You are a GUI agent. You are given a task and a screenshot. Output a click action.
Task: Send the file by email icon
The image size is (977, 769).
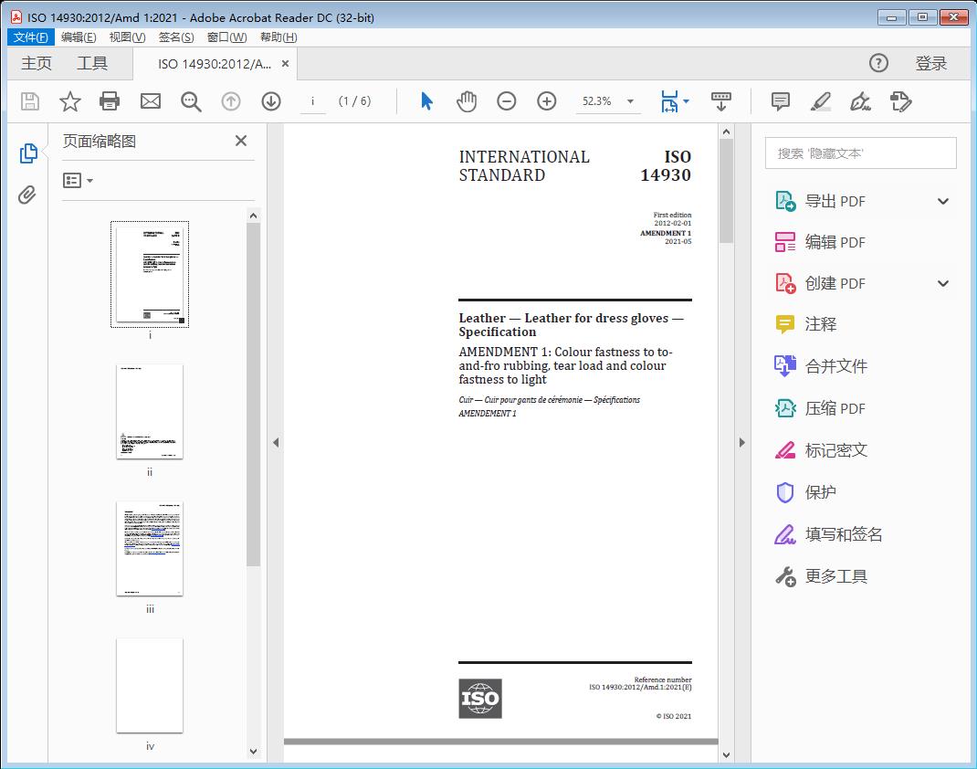coord(151,101)
